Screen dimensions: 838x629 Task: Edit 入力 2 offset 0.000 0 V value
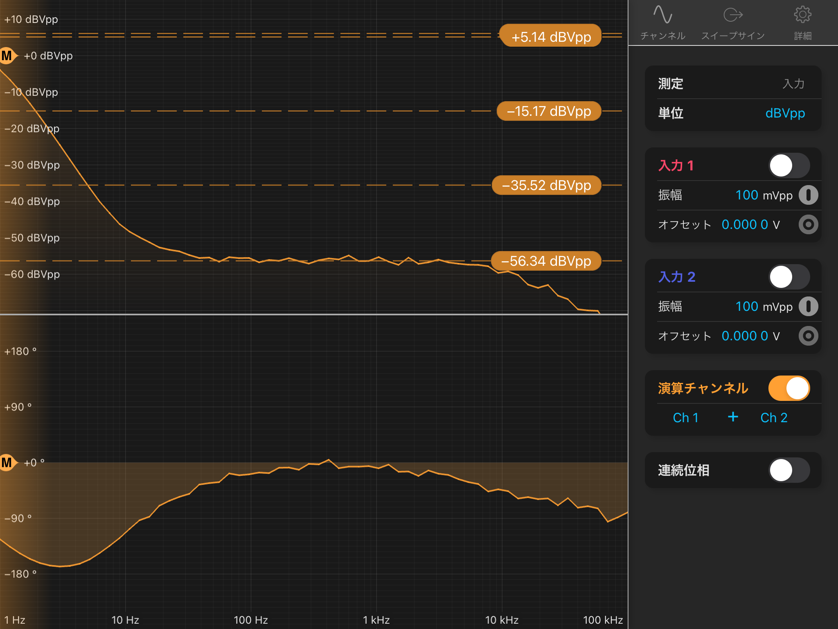(x=750, y=336)
